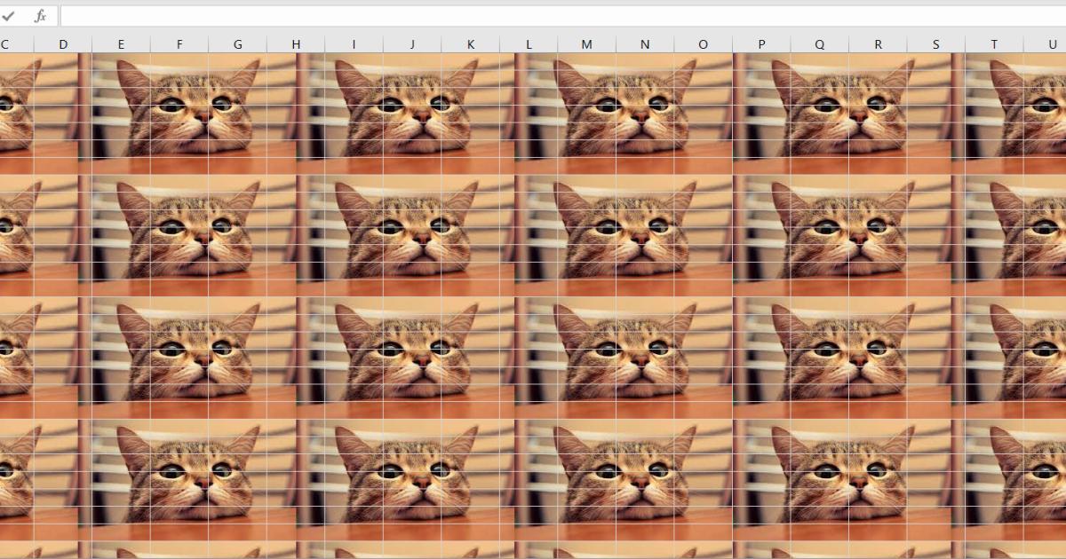Select column header U
This screenshot has width=1066, height=559.
pyautogui.click(x=1054, y=42)
